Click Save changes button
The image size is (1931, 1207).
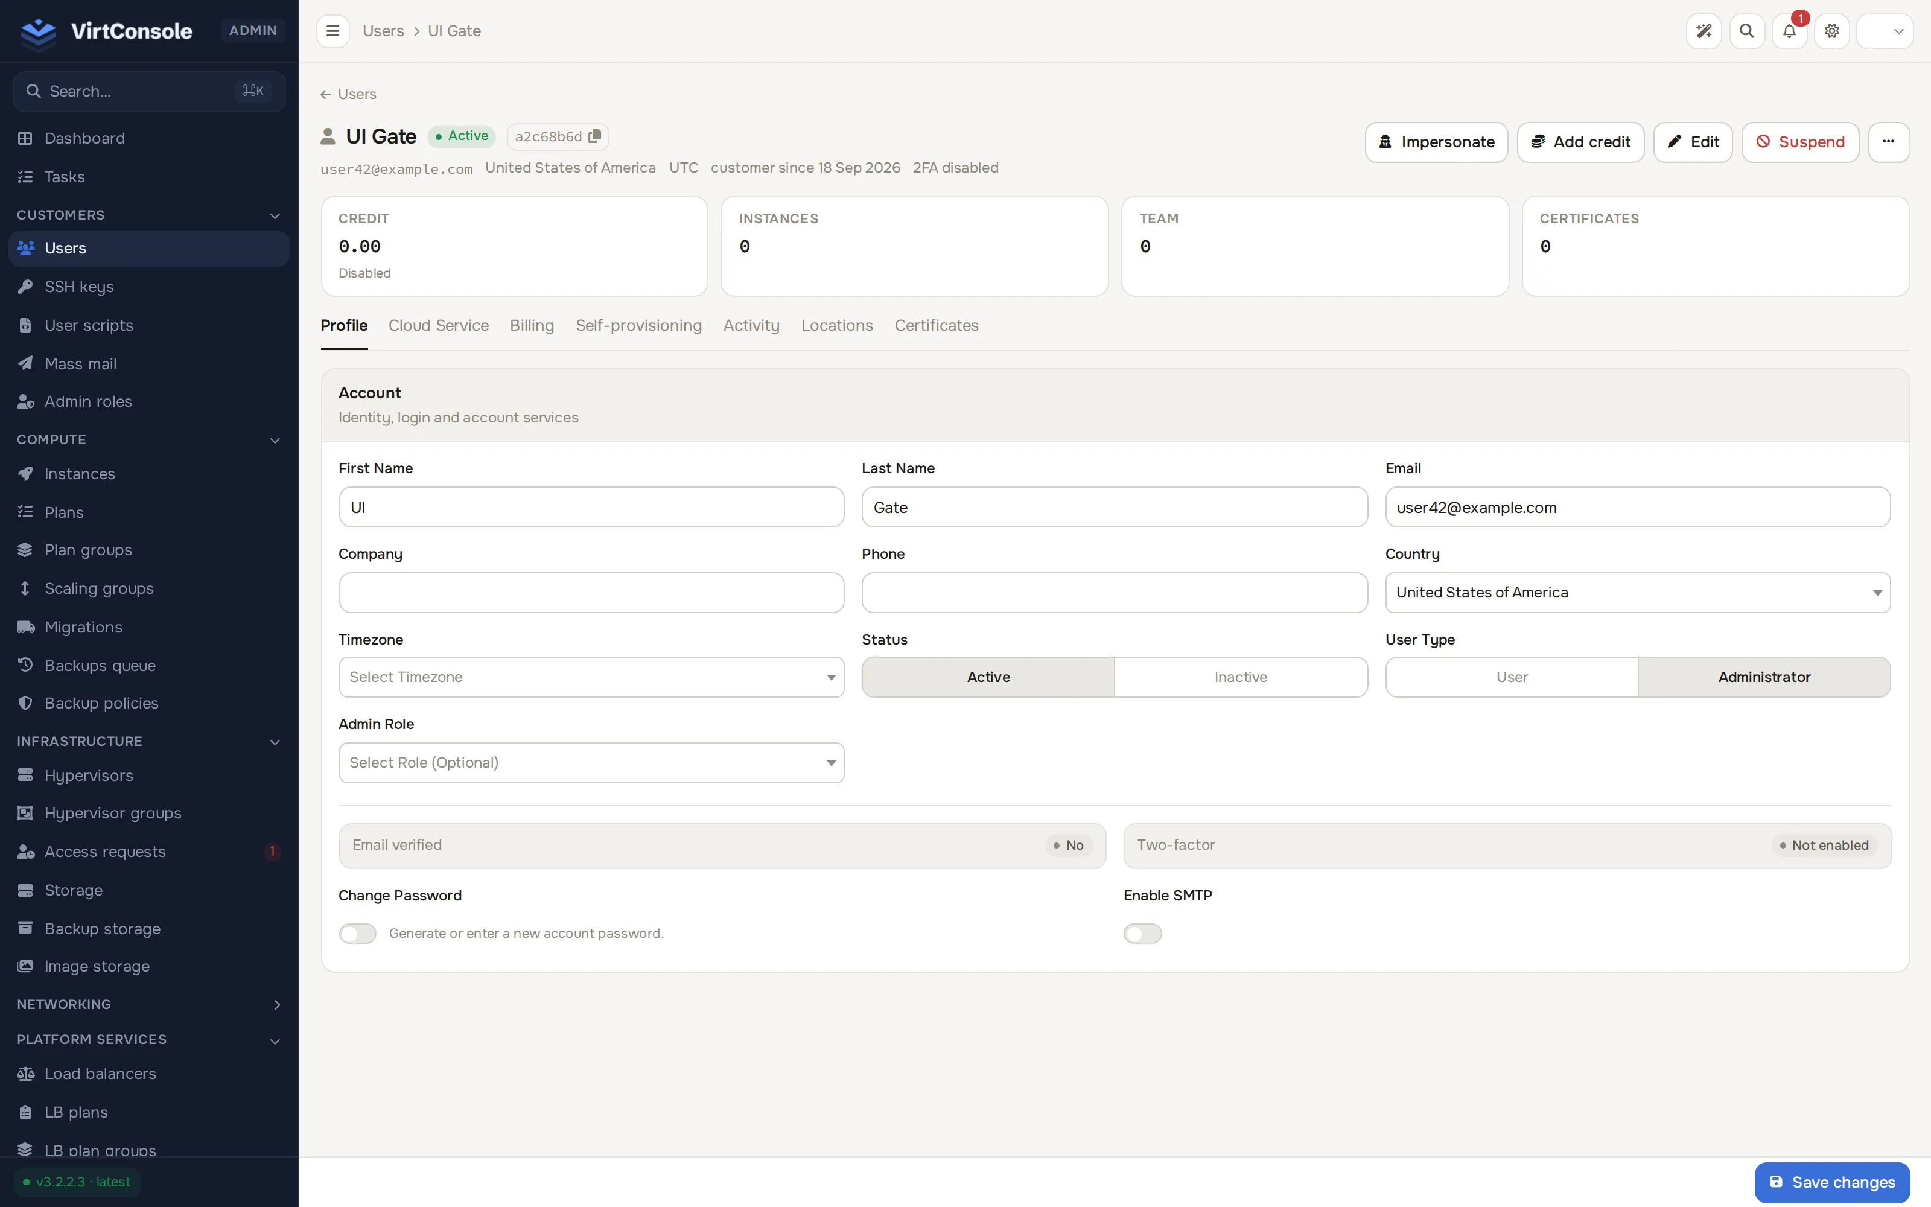point(1832,1182)
